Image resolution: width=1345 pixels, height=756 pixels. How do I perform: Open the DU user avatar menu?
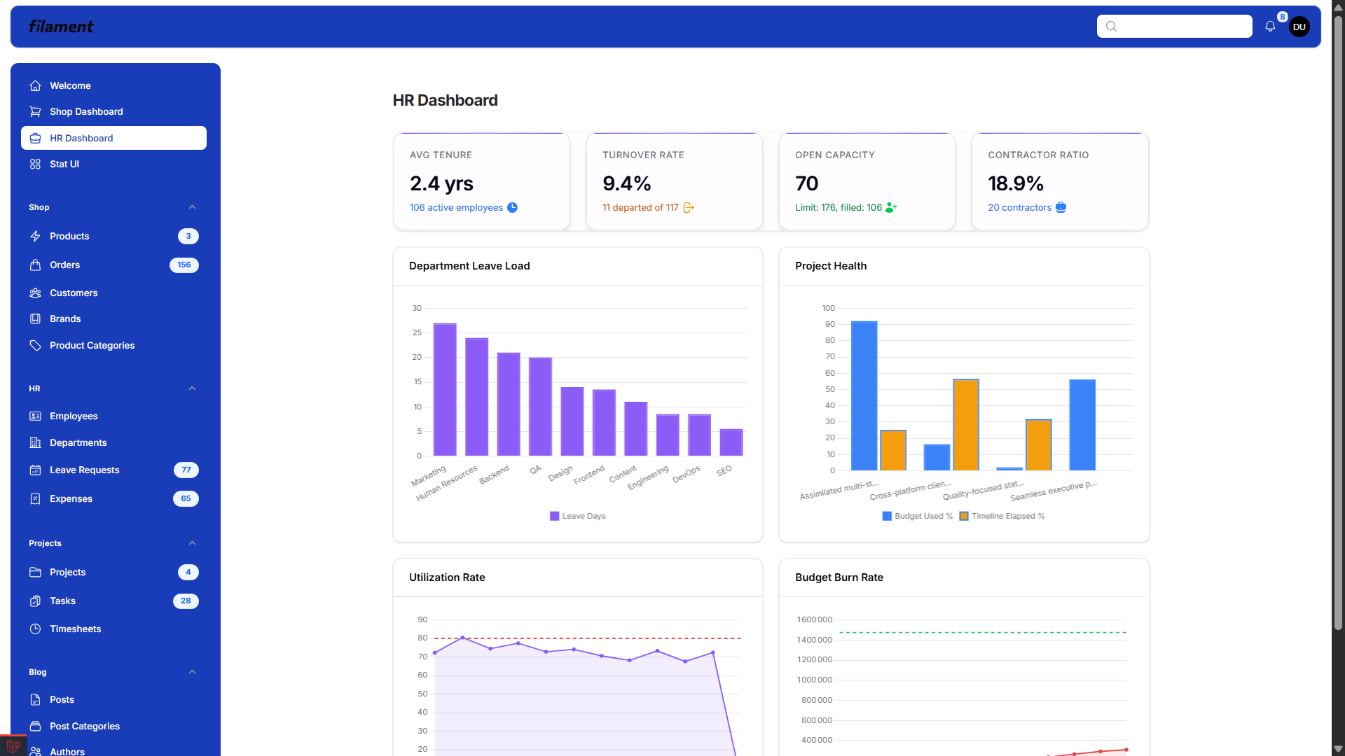(1299, 27)
